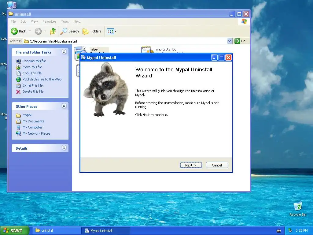Click the E-mail envelope icon

18,86
